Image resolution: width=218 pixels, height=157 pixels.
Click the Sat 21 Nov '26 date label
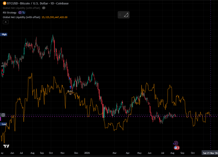click(x=210, y=153)
